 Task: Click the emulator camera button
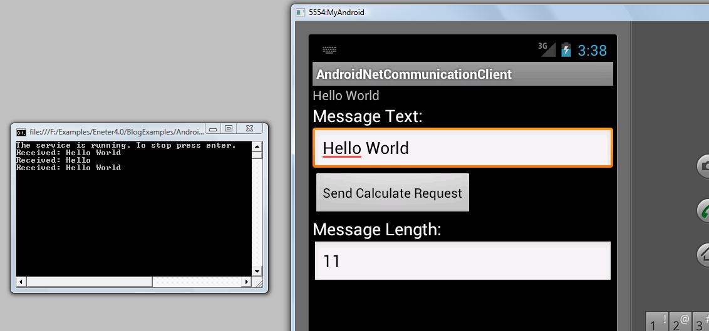coord(704,166)
